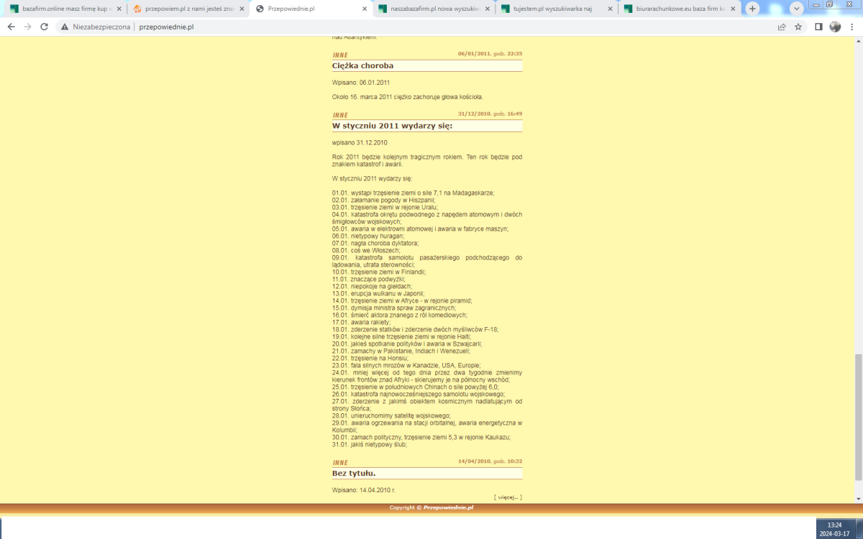Open the browser side panel

(x=818, y=27)
